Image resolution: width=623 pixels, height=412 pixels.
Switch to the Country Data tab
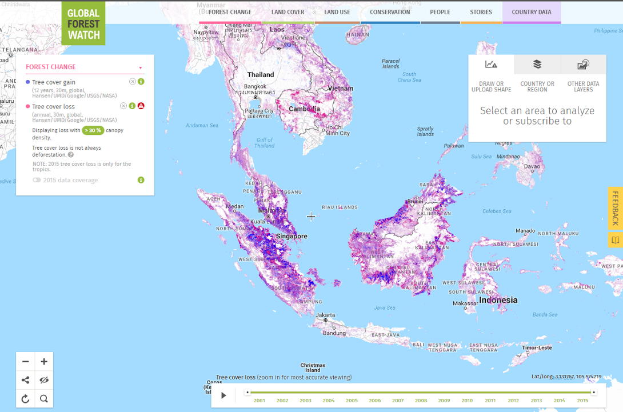(x=532, y=12)
